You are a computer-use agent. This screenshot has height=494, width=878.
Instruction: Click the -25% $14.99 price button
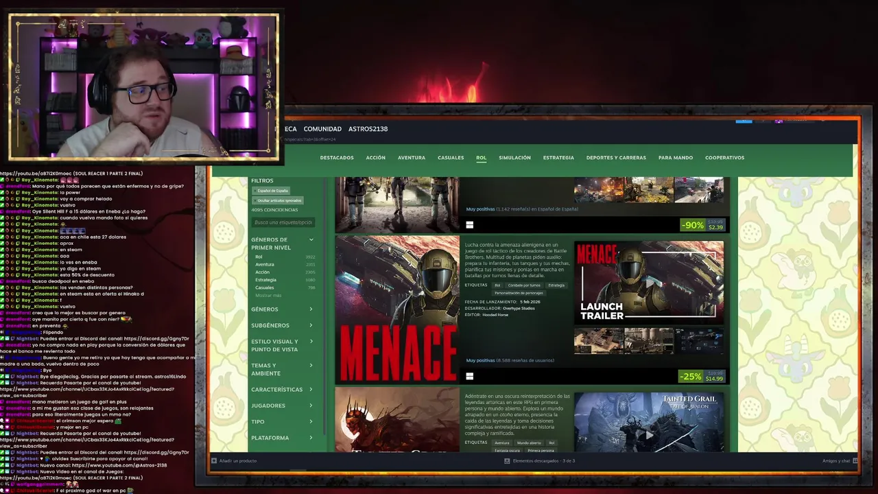pyautogui.click(x=701, y=376)
